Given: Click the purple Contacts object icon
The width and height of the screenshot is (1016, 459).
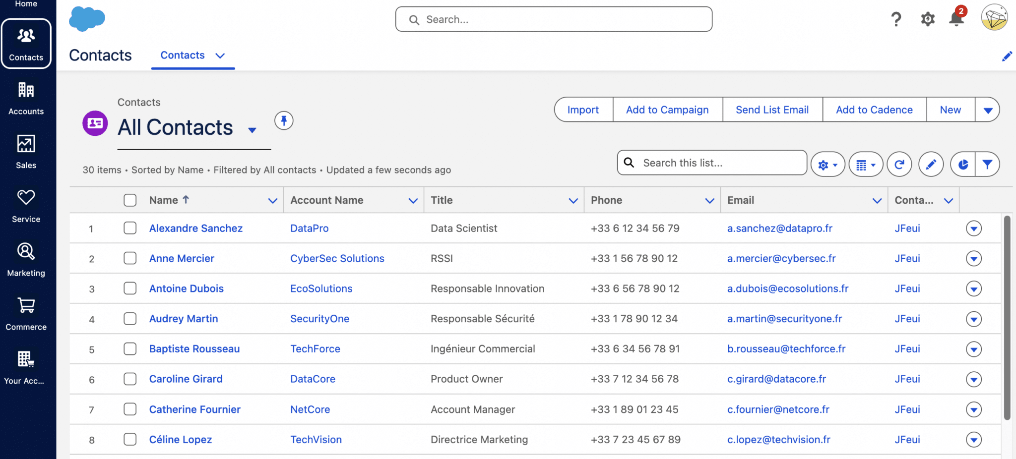Looking at the screenshot, I should [x=95, y=123].
